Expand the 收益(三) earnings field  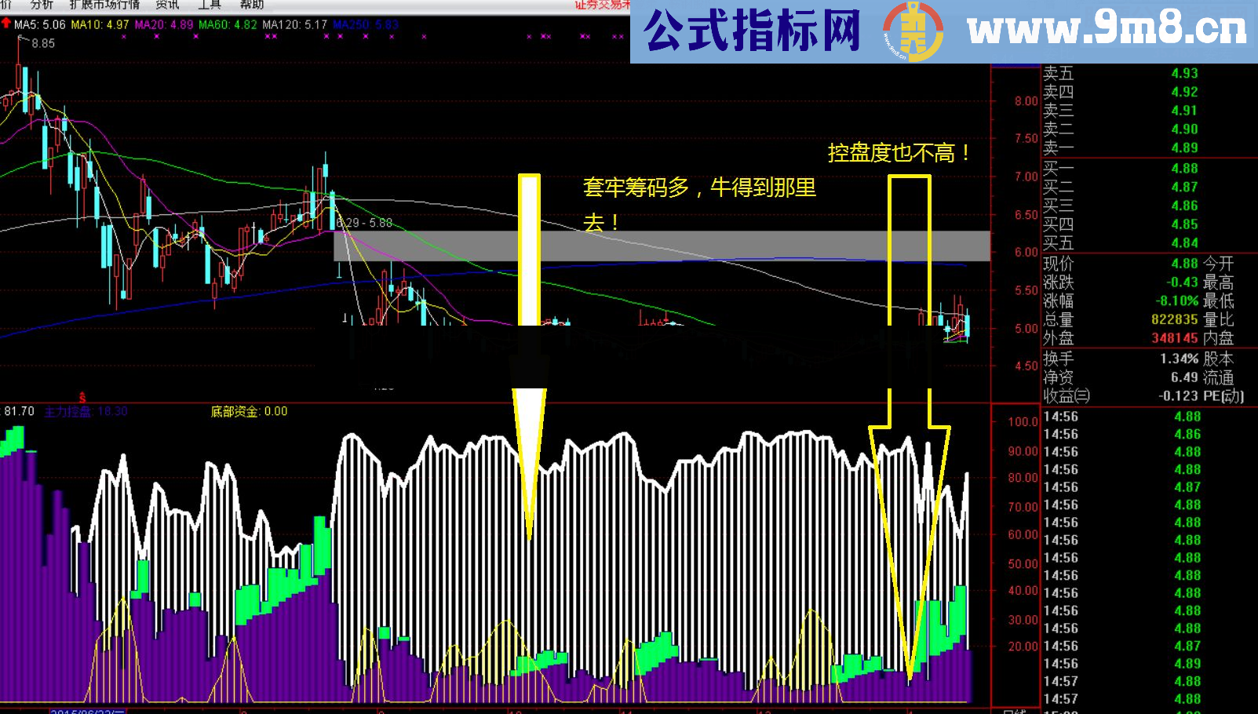click(1066, 395)
